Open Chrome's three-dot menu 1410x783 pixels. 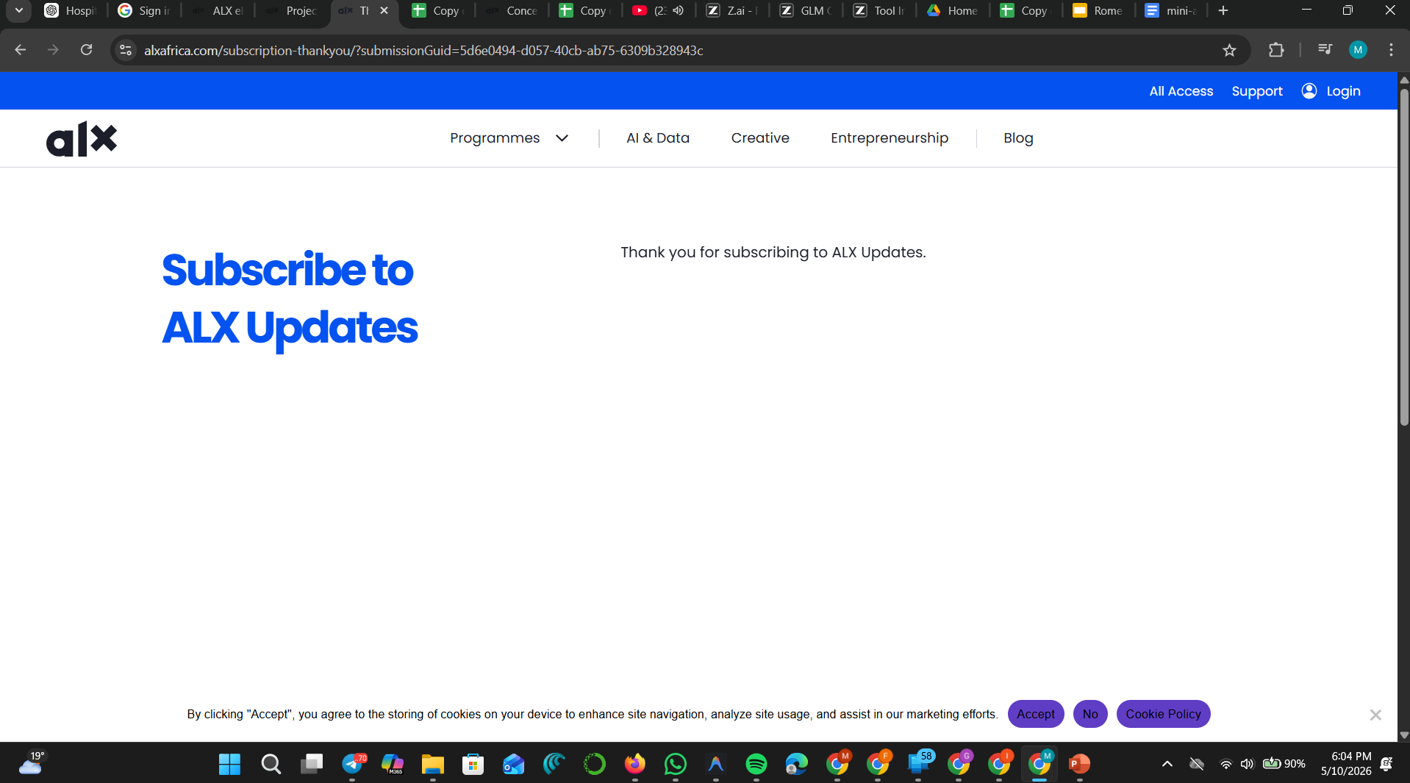[1391, 50]
